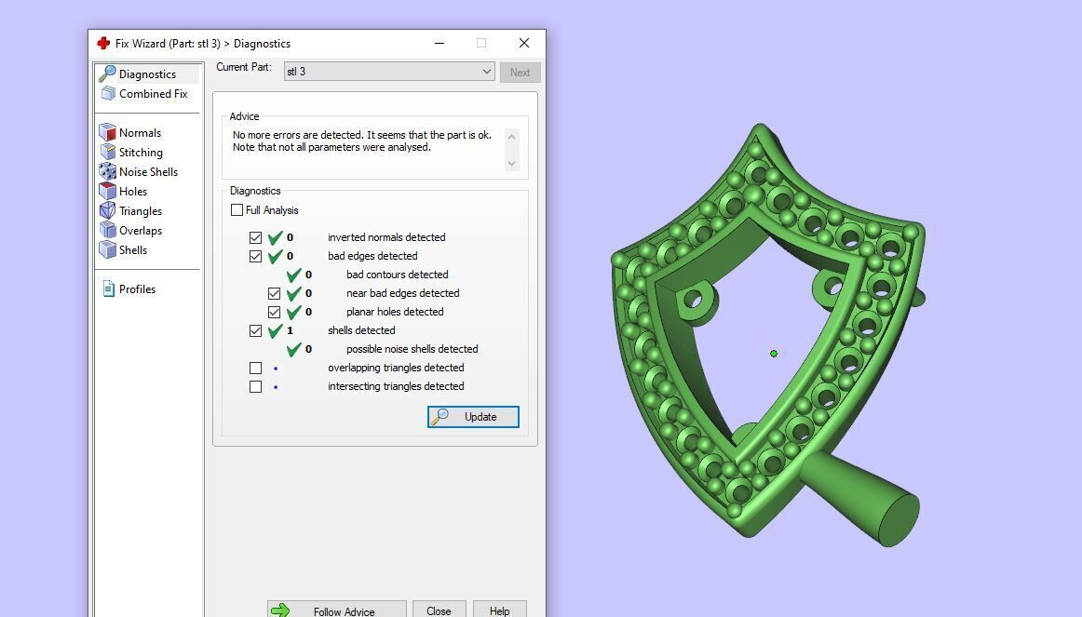
Task: Enable intersecting triangles detection checkbox
Action: pyautogui.click(x=255, y=387)
